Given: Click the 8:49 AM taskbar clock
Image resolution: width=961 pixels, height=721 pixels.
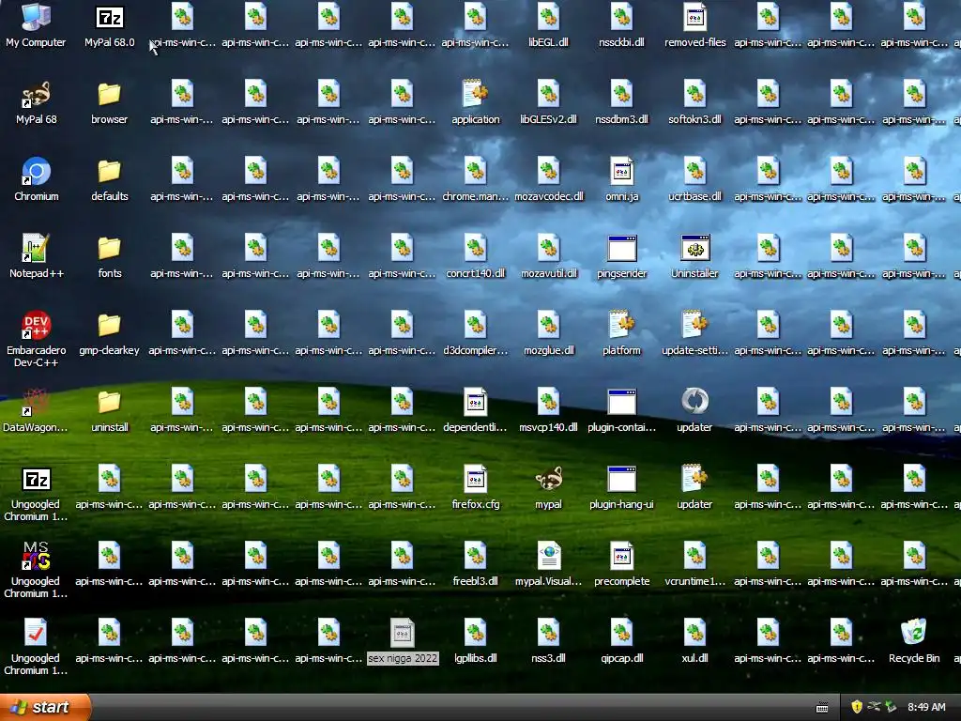Looking at the screenshot, I should pos(926,707).
